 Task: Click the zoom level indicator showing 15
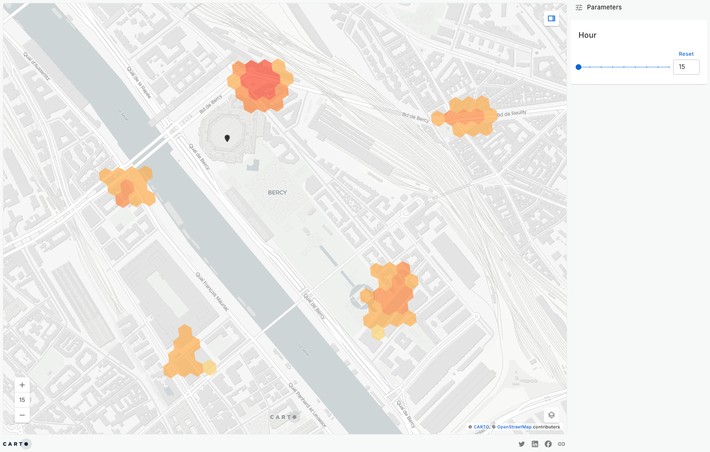click(22, 400)
